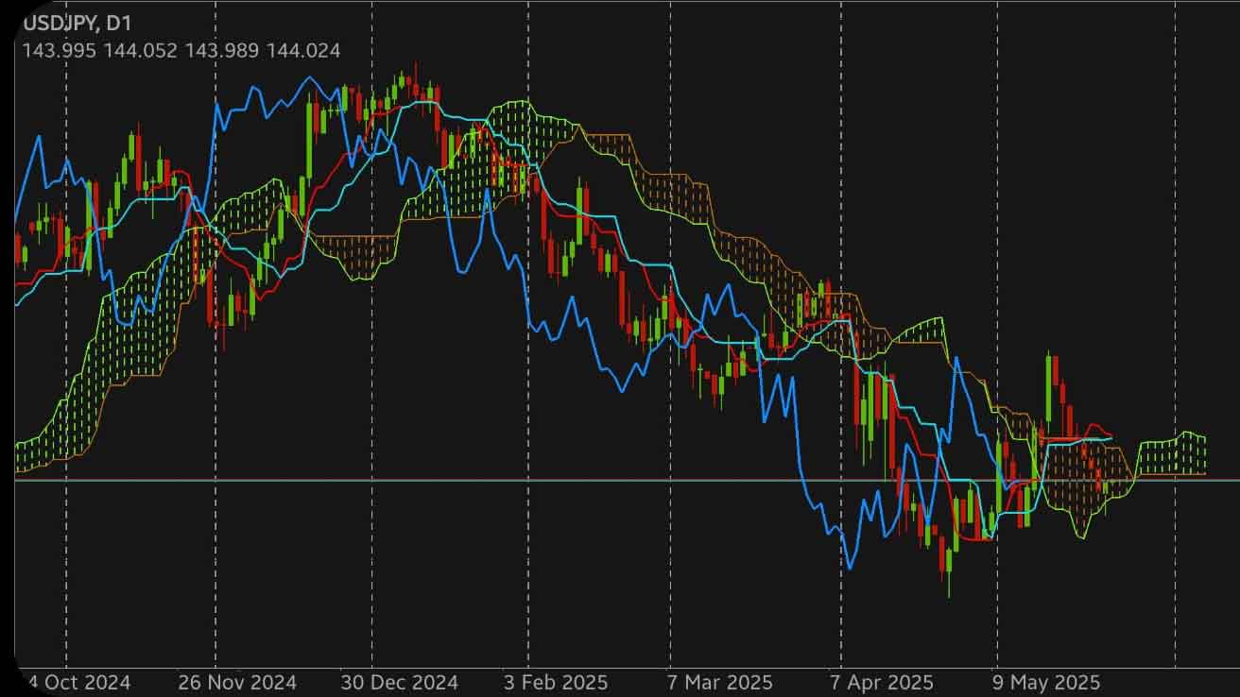1240x697 pixels.
Task: Select the projected green cloud after May 2025
Action: click(1172, 454)
